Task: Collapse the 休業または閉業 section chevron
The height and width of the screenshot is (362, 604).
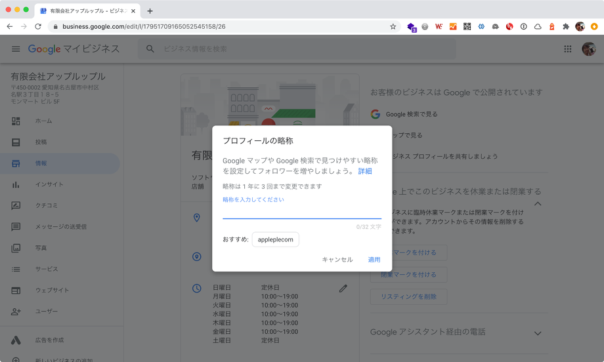Action: pos(537,204)
